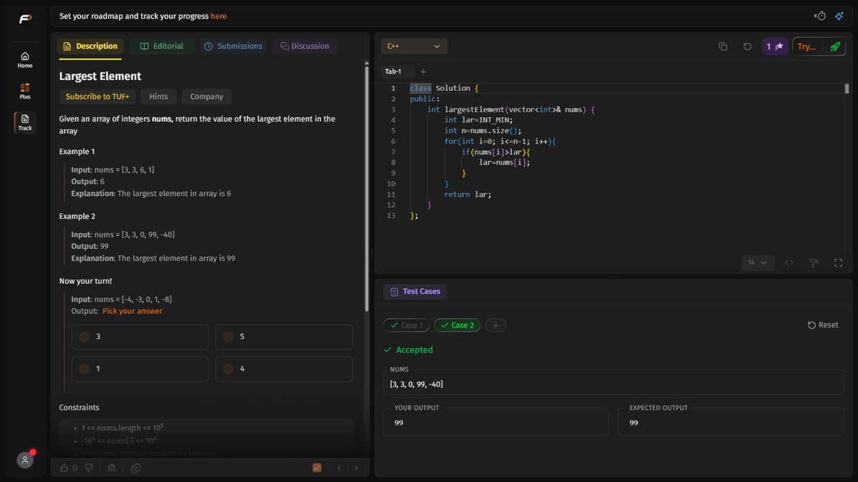
Task: Report a bug using the bug icon
Action: tap(112, 468)
